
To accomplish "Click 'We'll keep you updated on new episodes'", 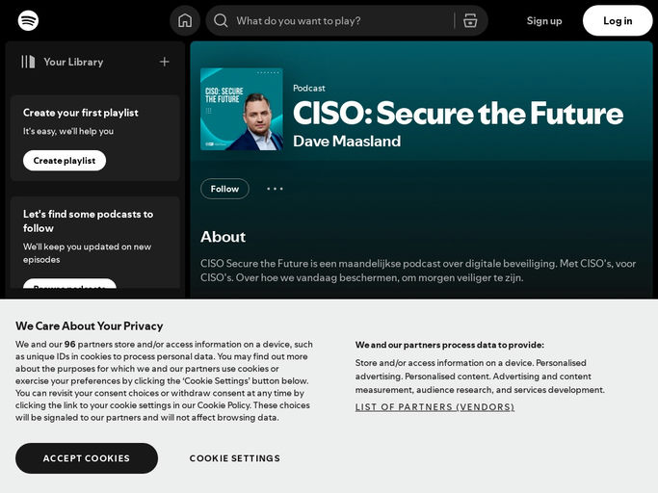I will pos(87,253).
